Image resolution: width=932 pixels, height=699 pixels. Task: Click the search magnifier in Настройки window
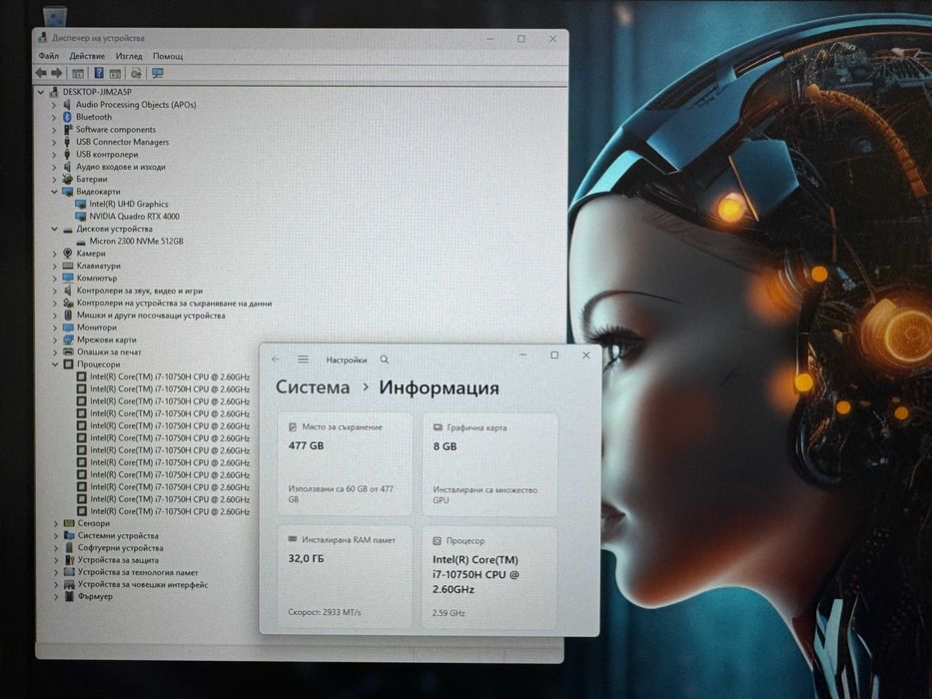[x=385, y=359]
